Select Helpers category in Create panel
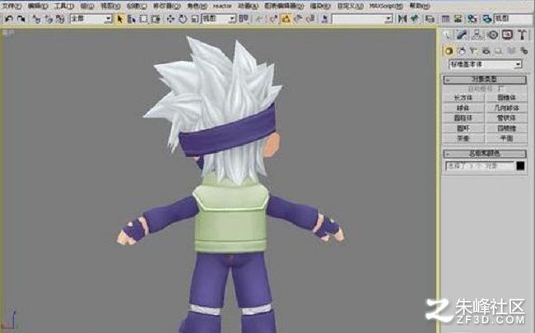Screen dimensions: 535x333 click(x=498, y=51)
